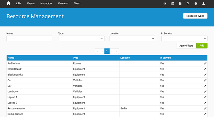Open the list report icon in navbar

172,4
